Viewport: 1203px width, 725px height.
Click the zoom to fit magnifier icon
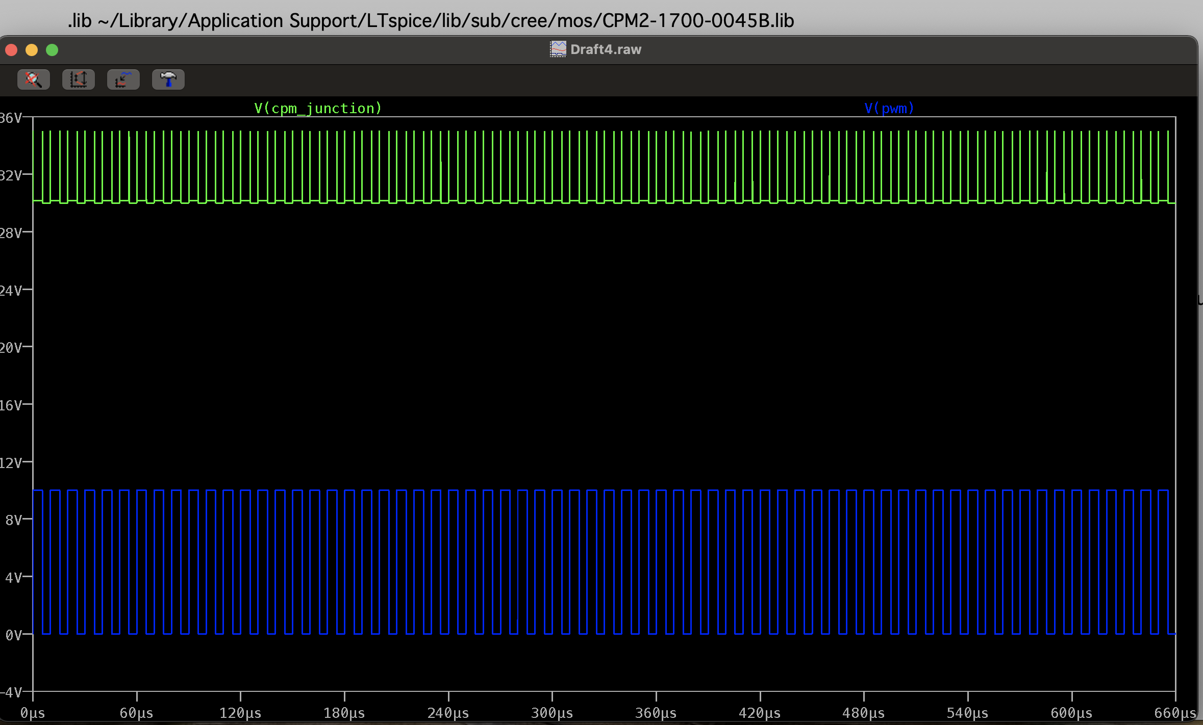34,80
